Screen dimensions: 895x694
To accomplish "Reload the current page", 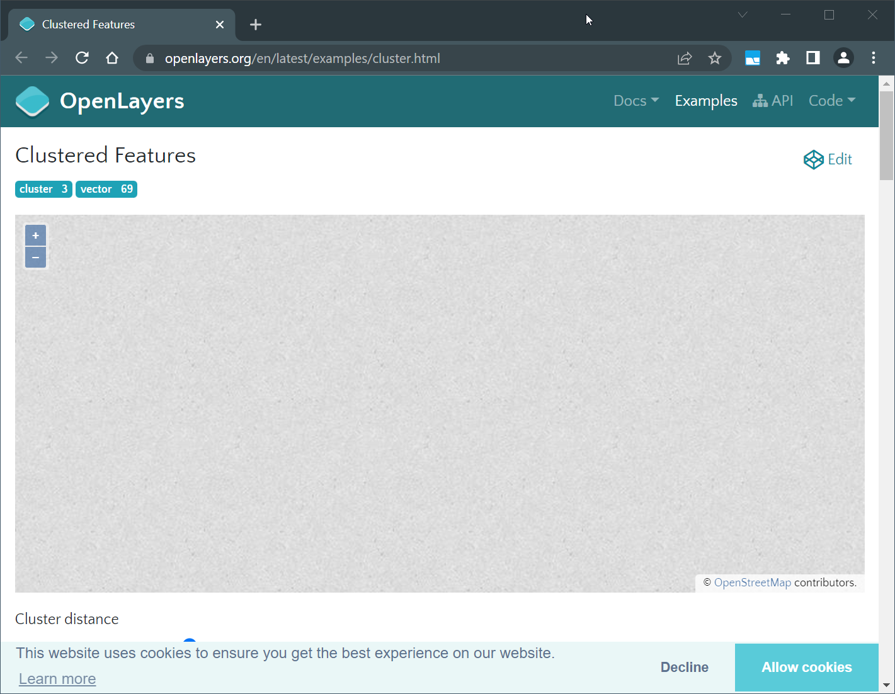I will pos(82,58).
